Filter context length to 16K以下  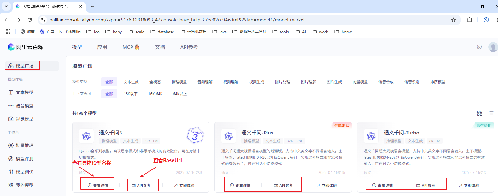click(x=131, y=94)
